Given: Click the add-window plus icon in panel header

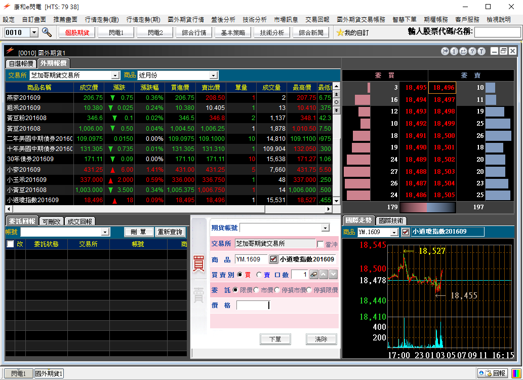Looking at the screenshot, I should (x=463, y=51).
